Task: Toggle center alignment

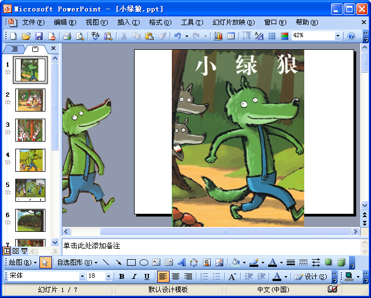Action: (x=176, y=277)
